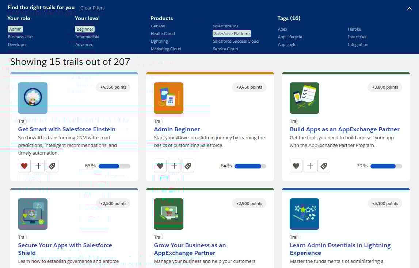This screenshot has height=268, width=419.
Task: Click the 79% progress bar on Build Apps trail
Action: pyautogui.click(x=386, y=166)
